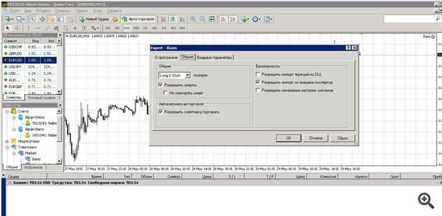442x216 pixels.
Task: Collapse the Alpari-Nano tree node
Action: 14,129
